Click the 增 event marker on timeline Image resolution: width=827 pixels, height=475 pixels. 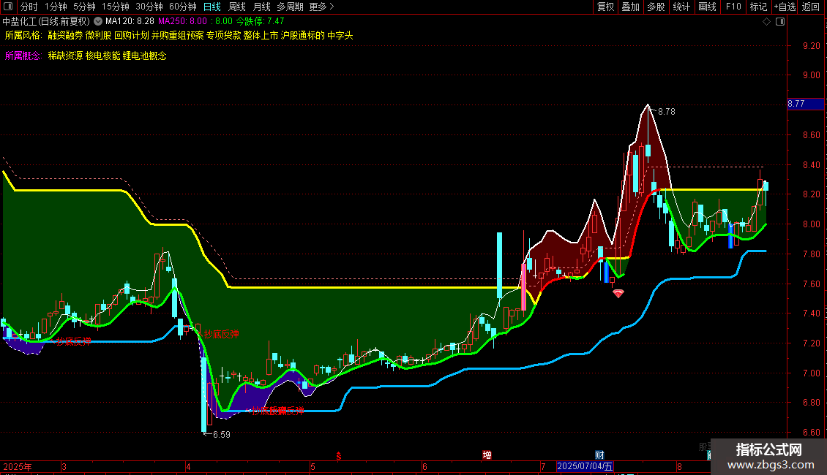487,455
